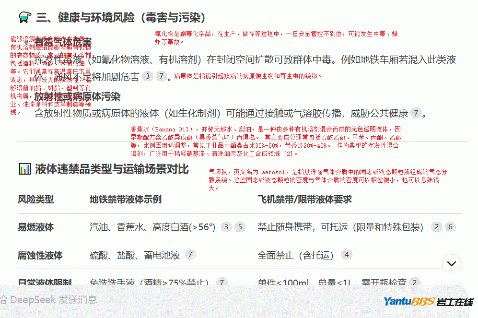Open citation 7 after 硫酸、盐酸、蓄电池液
Screen dimensions: 478x318
(x=190, y=255)
